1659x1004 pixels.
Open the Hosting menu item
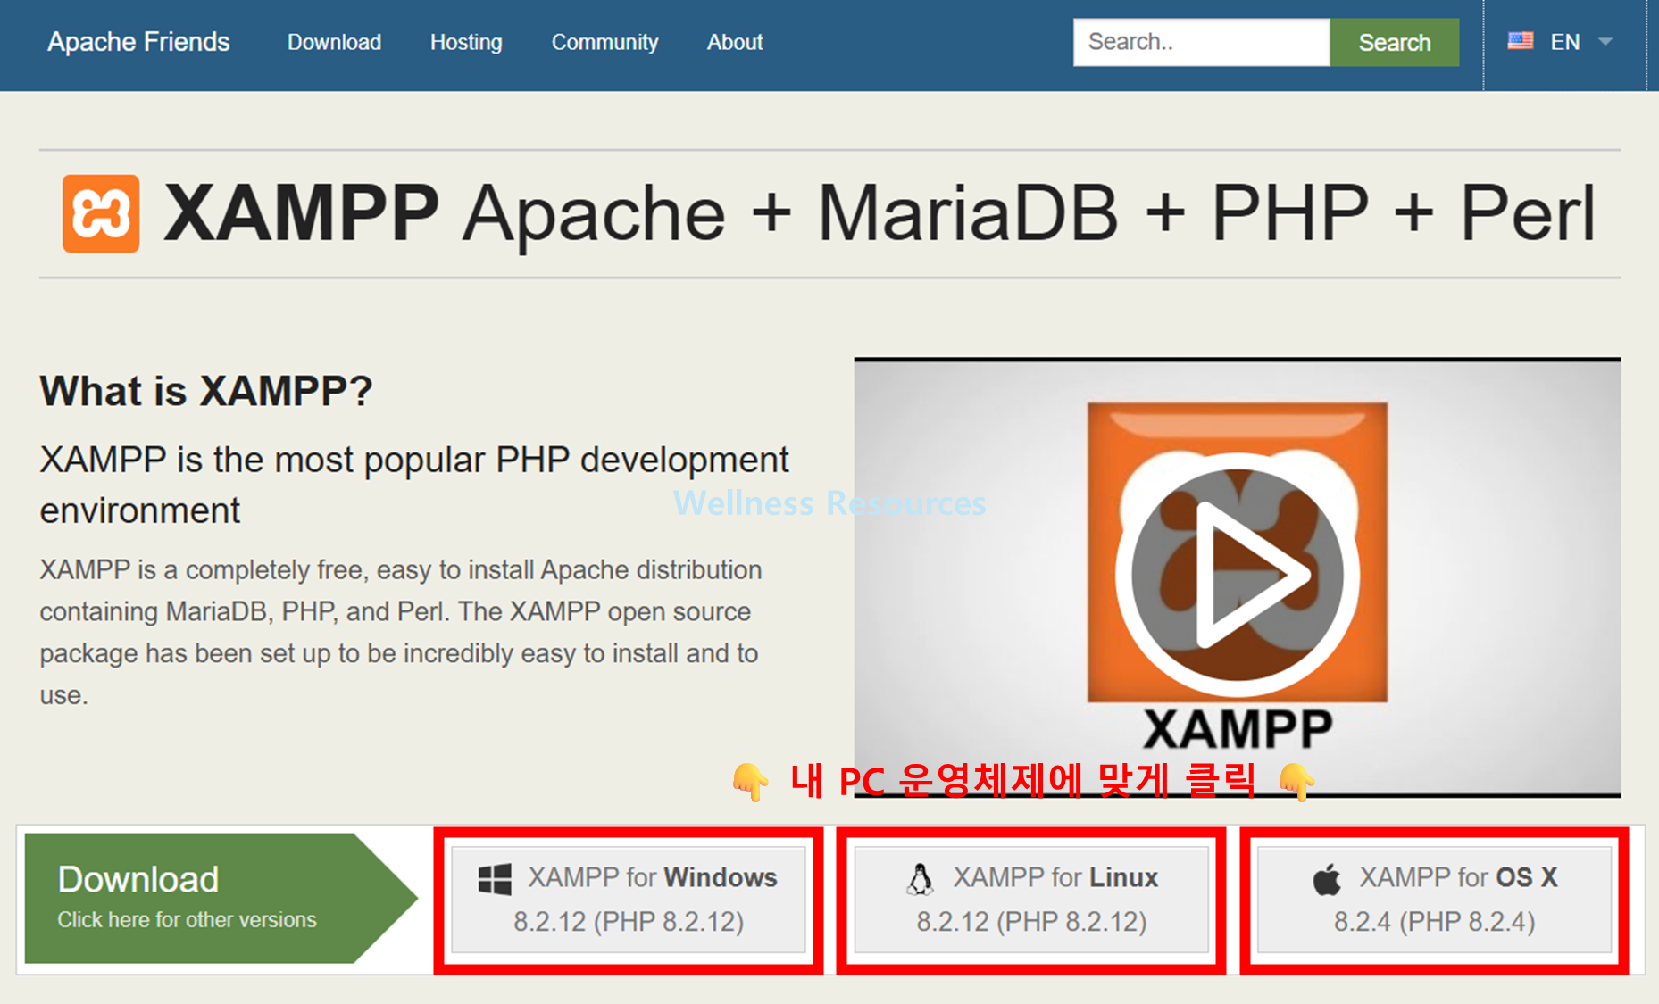466,42
